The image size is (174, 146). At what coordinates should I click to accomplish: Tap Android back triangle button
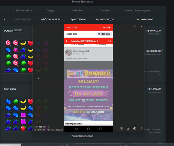(x=76, y=129)
